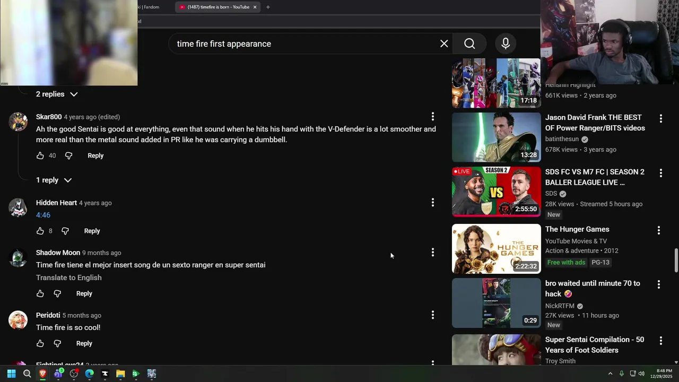Open a new browser tab
Screen dimensions: 679x382
pyautogui.click(x=268, y=7)
